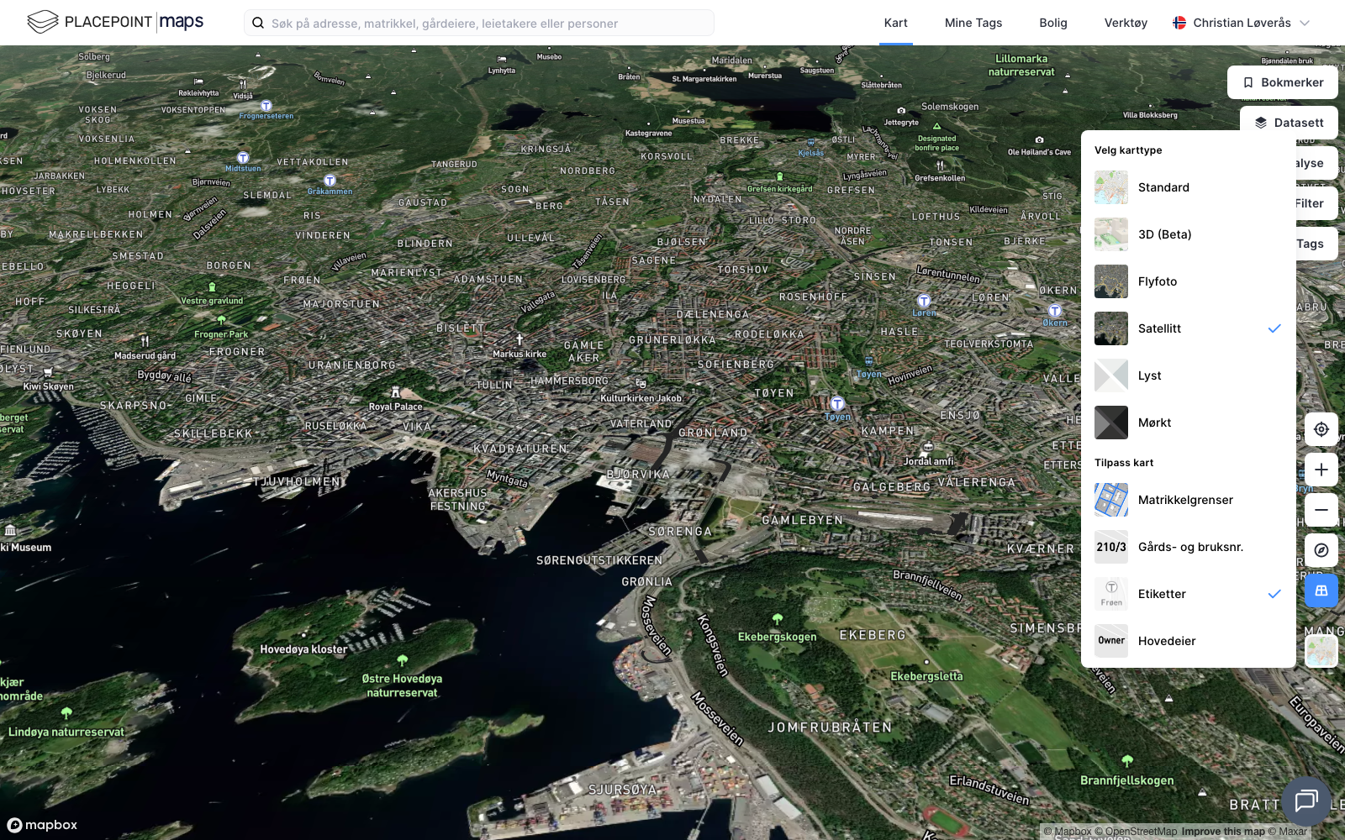
Task: Open the Kart tab
Action: tap(896, 23)
